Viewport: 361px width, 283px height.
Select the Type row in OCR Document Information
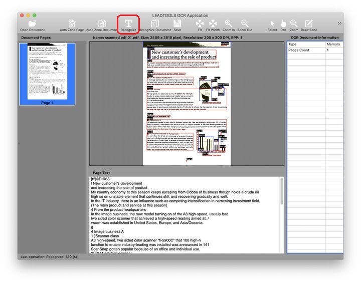point(315,44)
